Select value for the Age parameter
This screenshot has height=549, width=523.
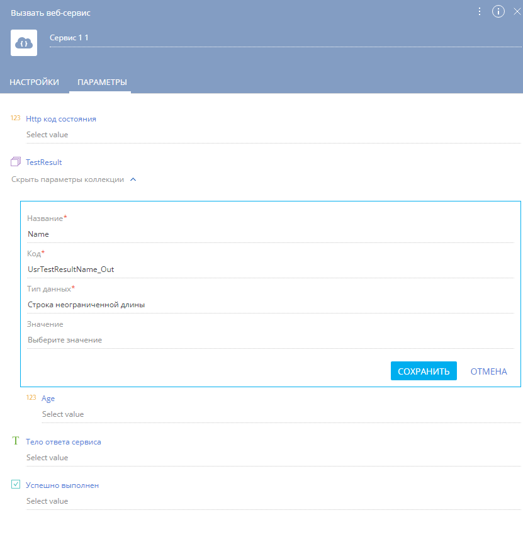pos(281,414)
